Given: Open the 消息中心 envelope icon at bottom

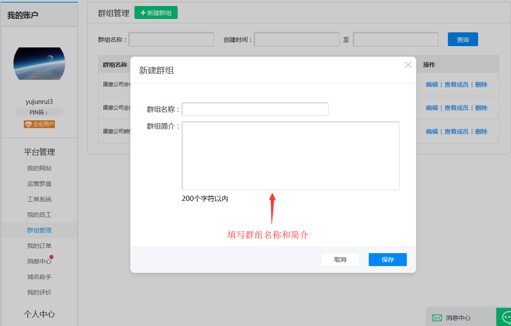Looking at the screenshot, I should pos(436,317).
